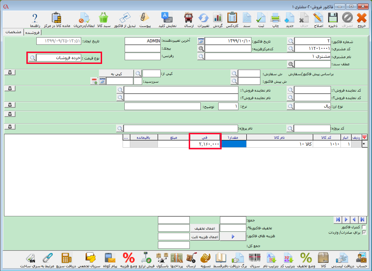This screenshot has height=271, width=372.
Task: Switch to the فروشنده tab
Action: coord(32,32)
